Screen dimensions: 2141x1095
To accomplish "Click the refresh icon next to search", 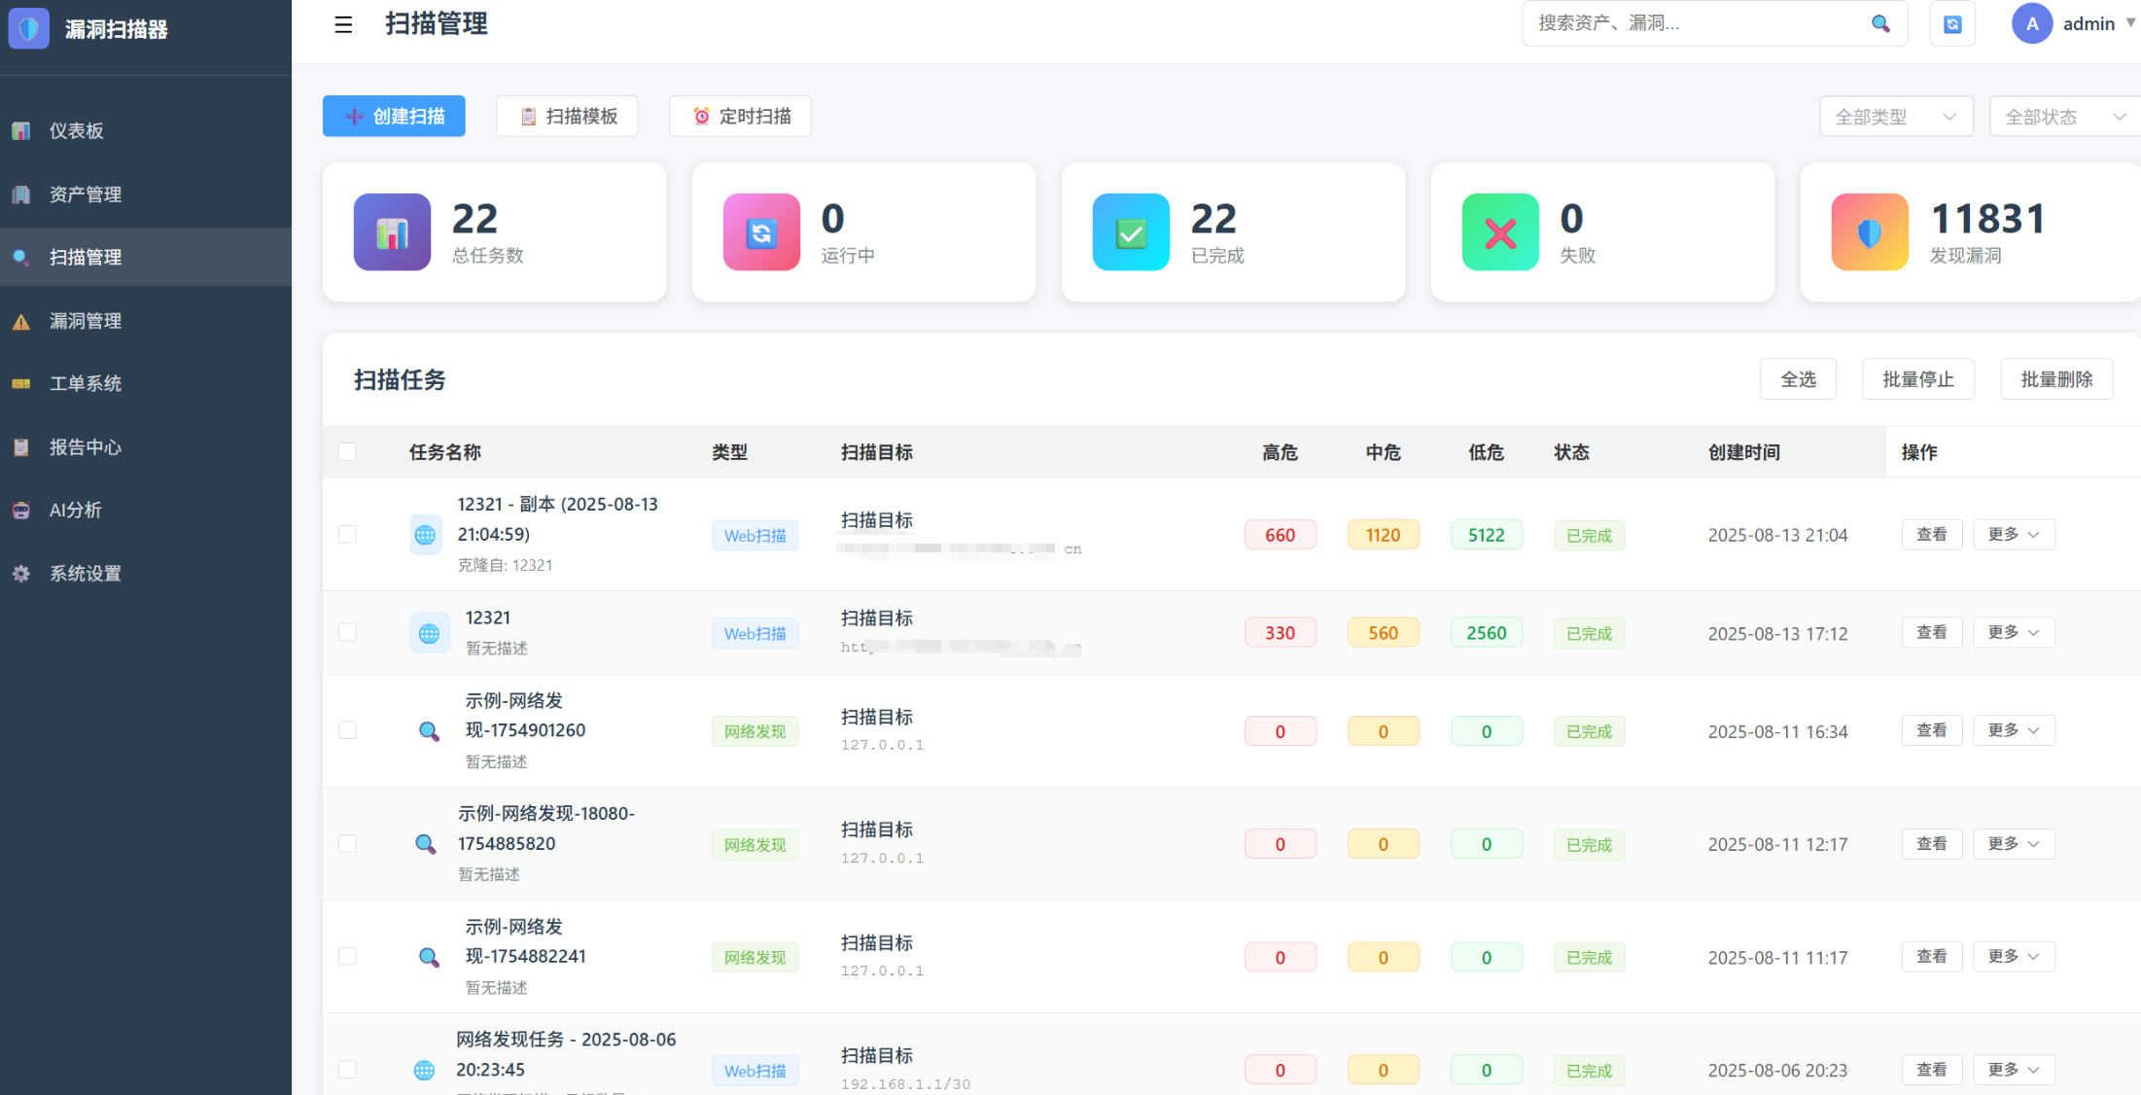I will pyautogui.click(x=1952, y=24).
